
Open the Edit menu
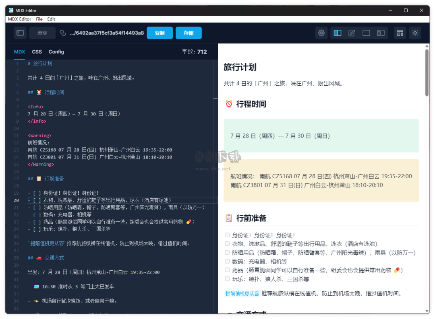pos(51,19)
